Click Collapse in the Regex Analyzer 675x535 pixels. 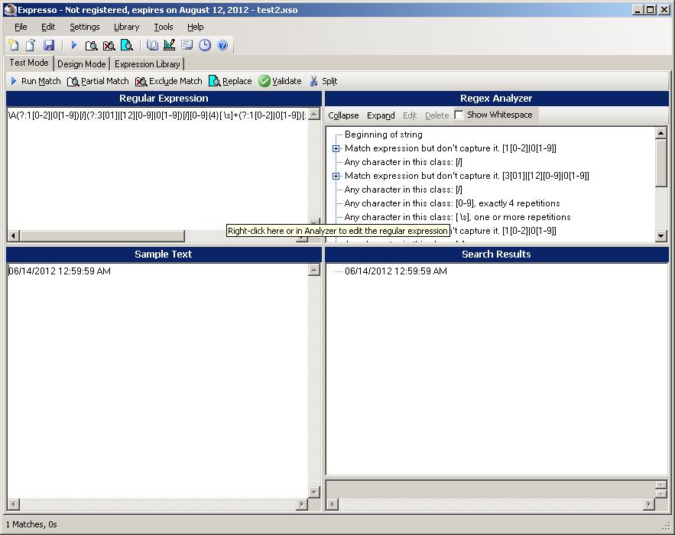pos(342,115)
